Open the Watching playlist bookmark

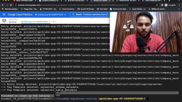10,9
